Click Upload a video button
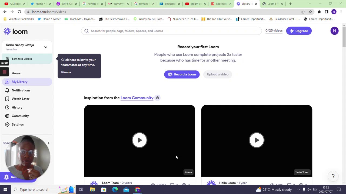The height and width of the screenshot is (194, 346). 218,74
